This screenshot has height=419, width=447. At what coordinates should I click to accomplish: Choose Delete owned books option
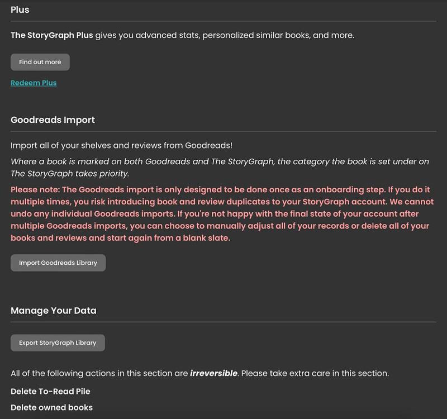click(51, 407)
